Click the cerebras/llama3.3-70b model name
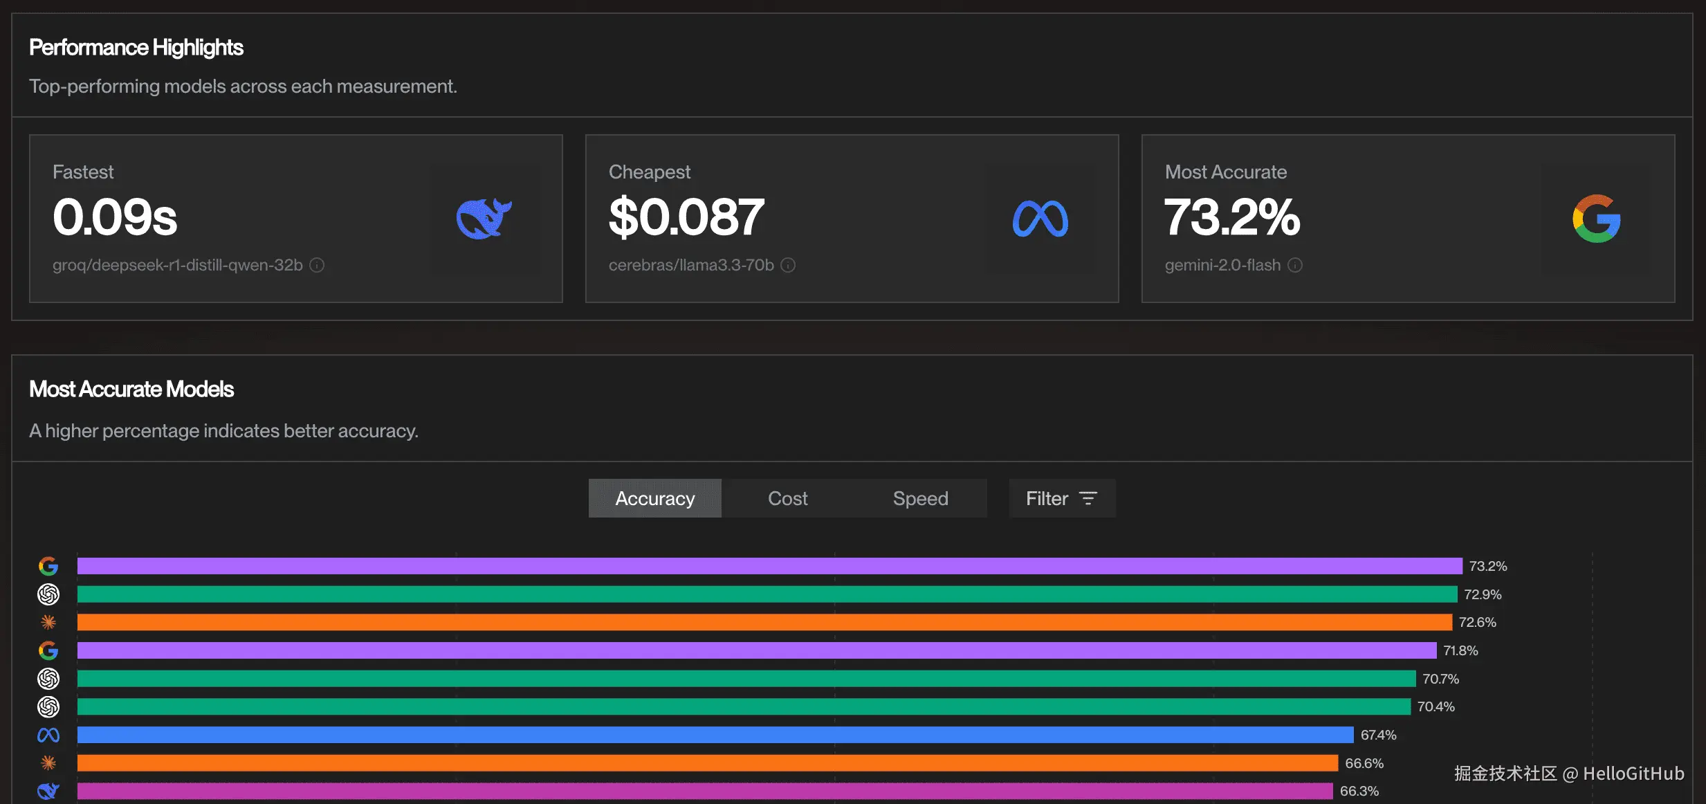Image resolution: width=1706 pixels, height=804 pixels. click(691, 266)
